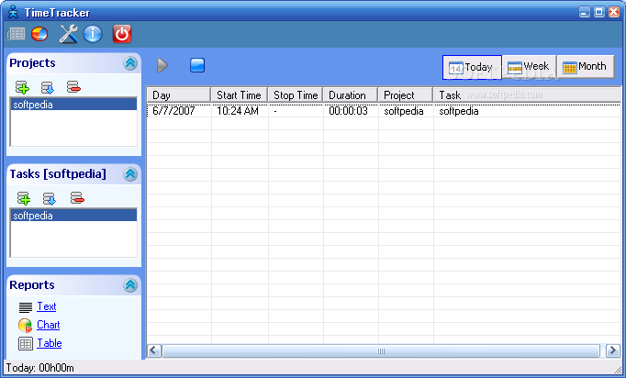Switch to the Month view
The height and width of the screenshot is (378, 626).
pos(586,66)
